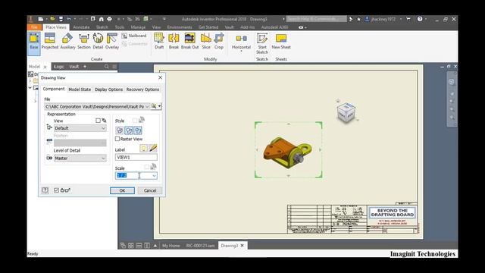This screenshot has height=273, width=485.
Task: Activate the Section view tool
Action: [84, 42]
